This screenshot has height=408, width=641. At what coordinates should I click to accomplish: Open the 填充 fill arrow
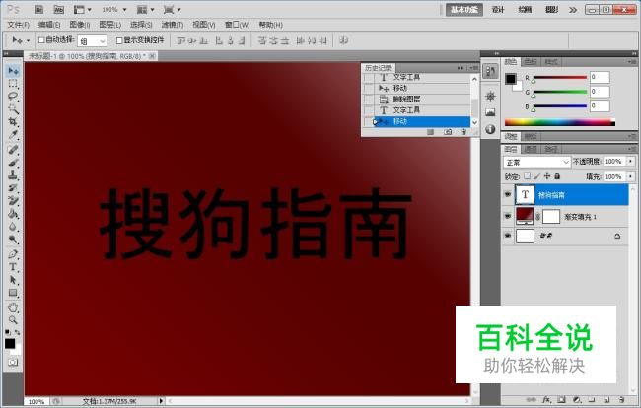pyautogui.click(x=631, y=176)
